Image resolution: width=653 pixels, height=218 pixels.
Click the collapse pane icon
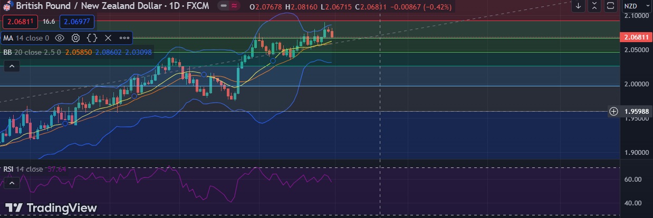(x=594, y=6)
